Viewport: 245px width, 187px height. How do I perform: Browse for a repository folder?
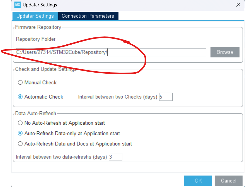(x=225, y=52)
